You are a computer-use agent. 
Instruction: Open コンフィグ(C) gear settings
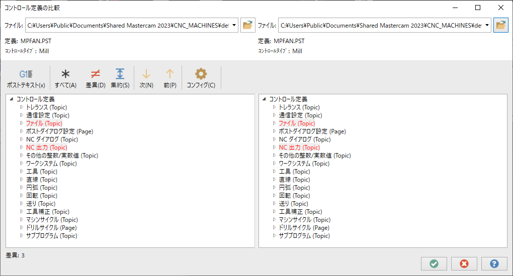click(201, 78)
